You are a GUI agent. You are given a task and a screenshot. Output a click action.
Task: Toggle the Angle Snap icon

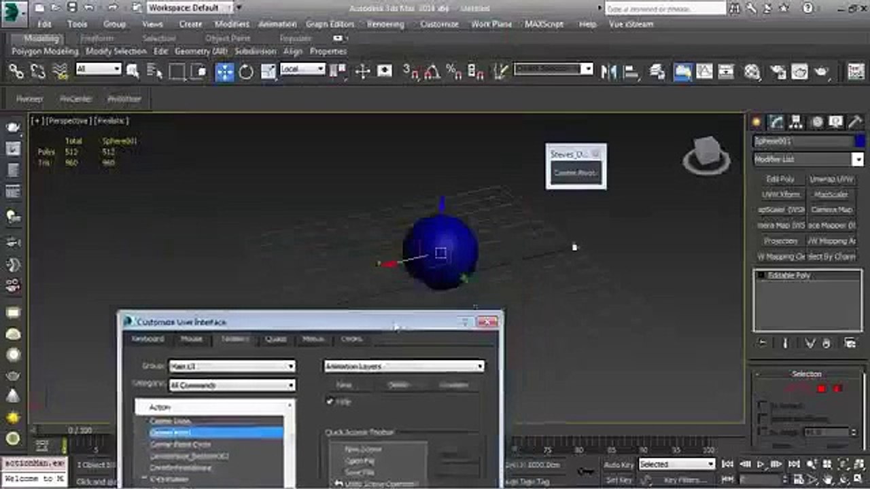432,71
